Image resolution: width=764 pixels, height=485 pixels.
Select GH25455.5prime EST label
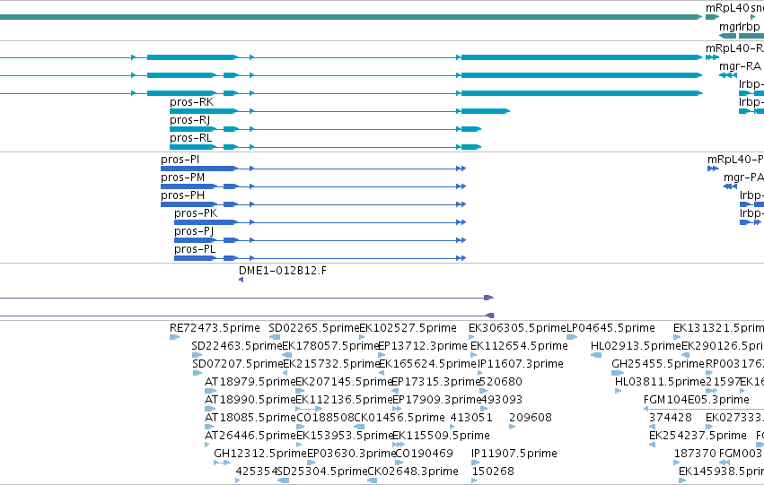(x=658, y=364)
